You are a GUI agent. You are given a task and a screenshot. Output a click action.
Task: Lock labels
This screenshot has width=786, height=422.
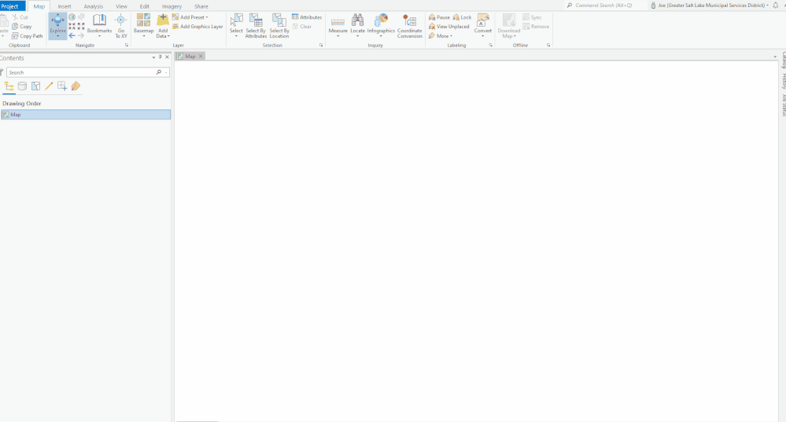pyautogui.click(x=462, y=17)
